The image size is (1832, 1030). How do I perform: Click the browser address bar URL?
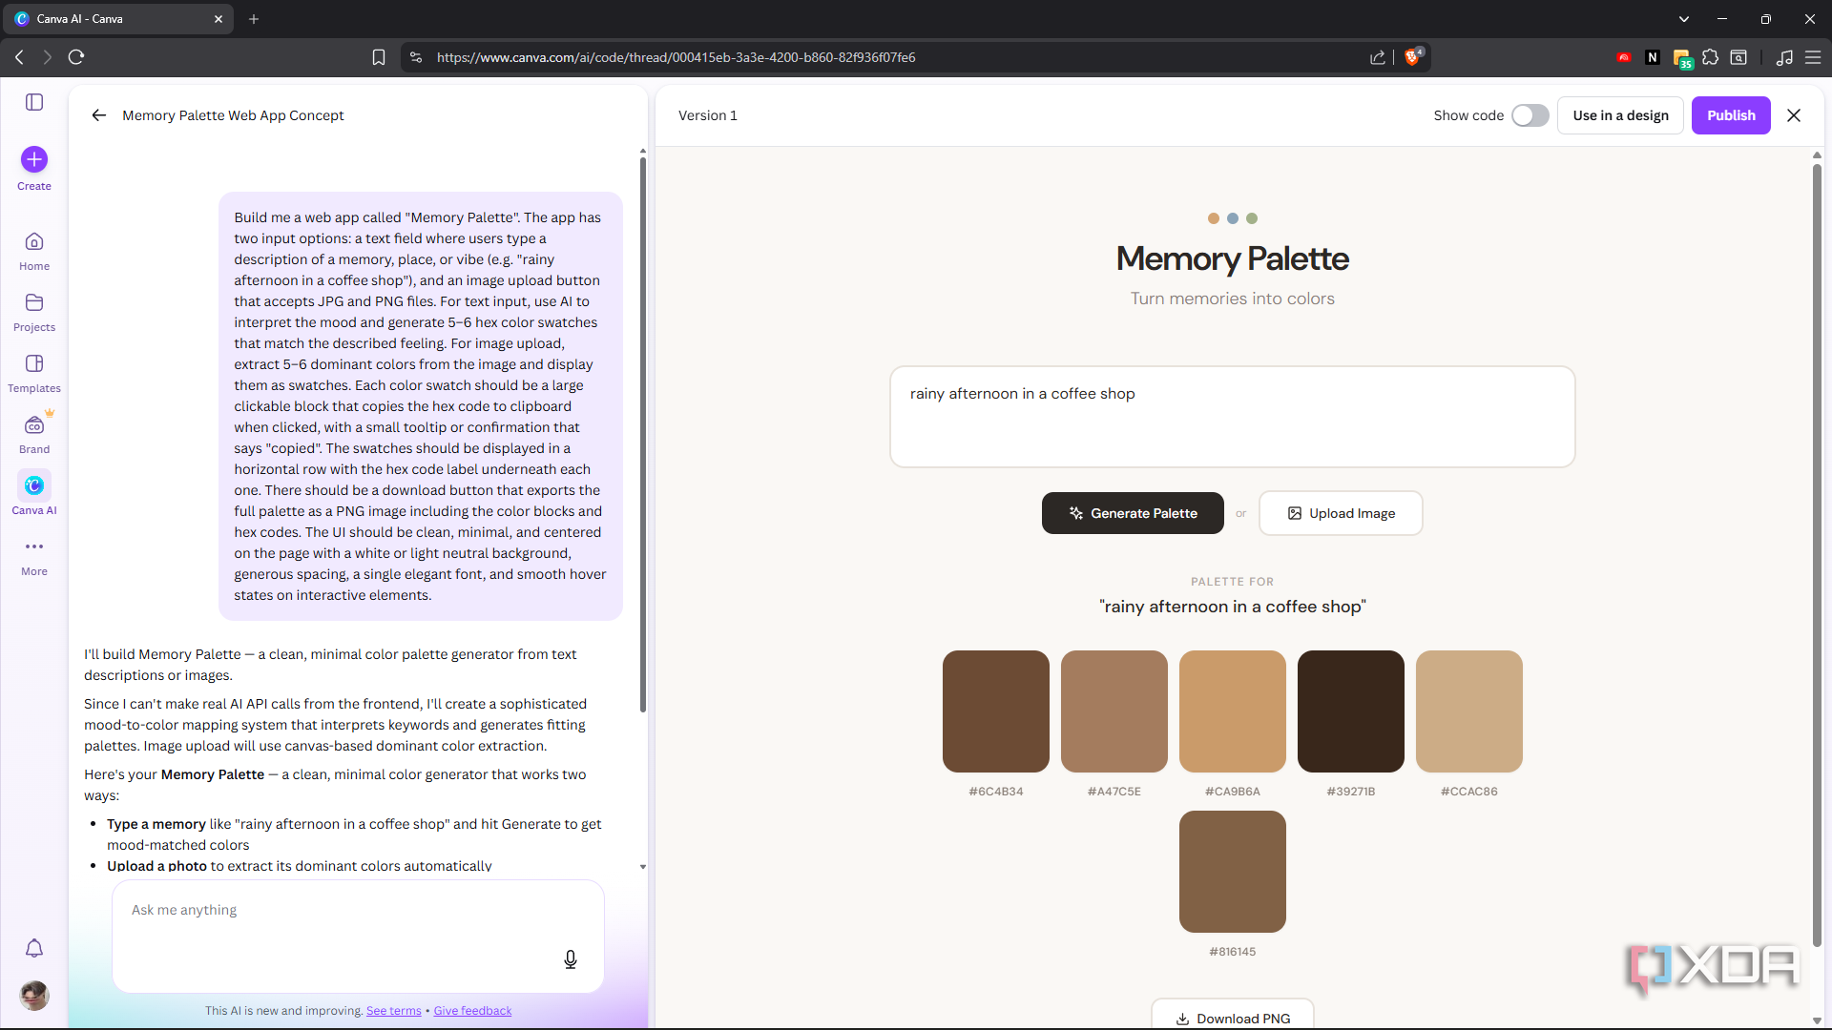point(676,57)
